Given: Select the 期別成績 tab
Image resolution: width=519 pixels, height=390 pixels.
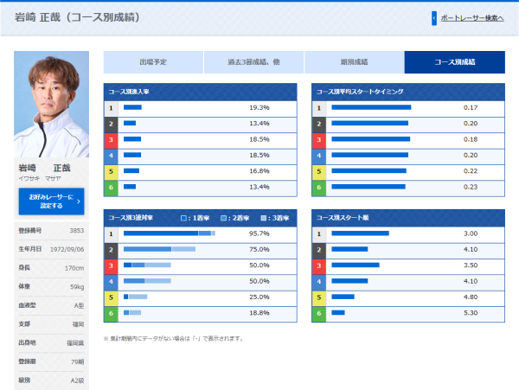Looking at the screenshot, I should [x=354, y=62].
